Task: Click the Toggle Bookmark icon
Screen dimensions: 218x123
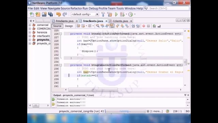Action: 127,26
